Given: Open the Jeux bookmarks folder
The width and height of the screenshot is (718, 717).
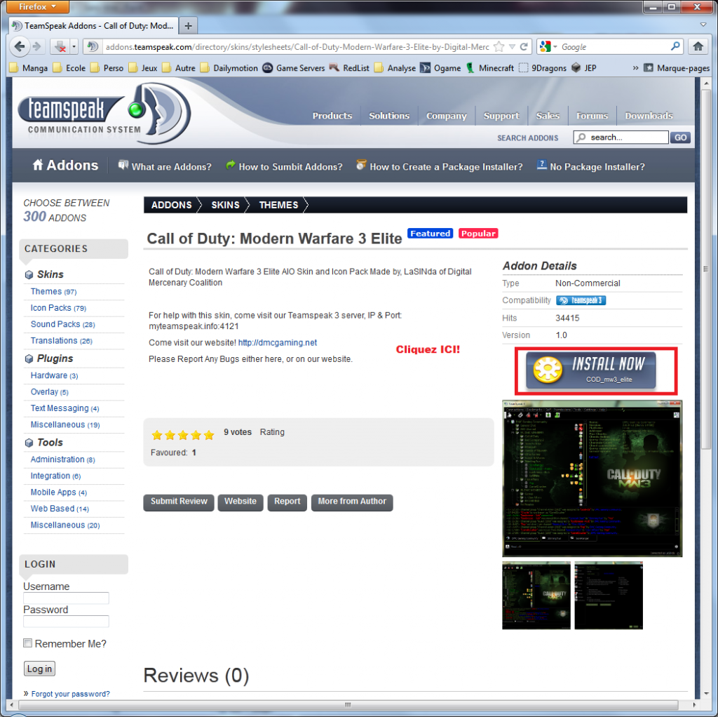Looking at the screenshot, I should 143,68.
